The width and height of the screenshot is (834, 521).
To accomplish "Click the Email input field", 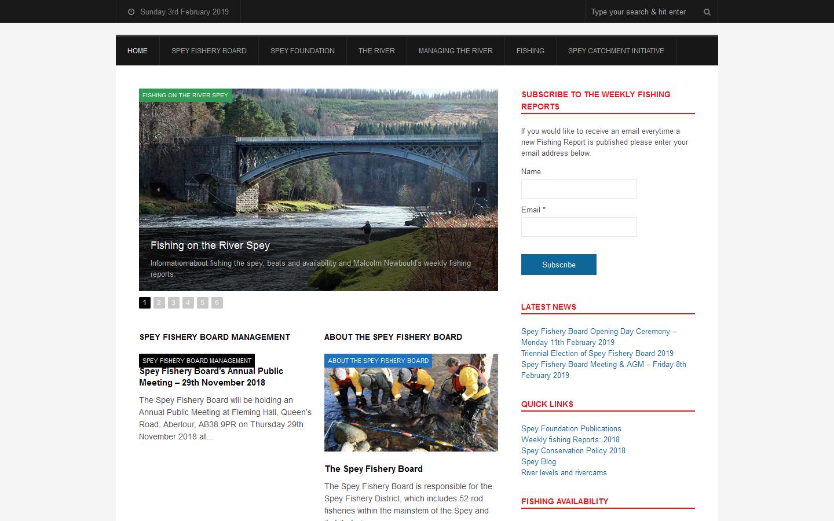I will point(579,226).
